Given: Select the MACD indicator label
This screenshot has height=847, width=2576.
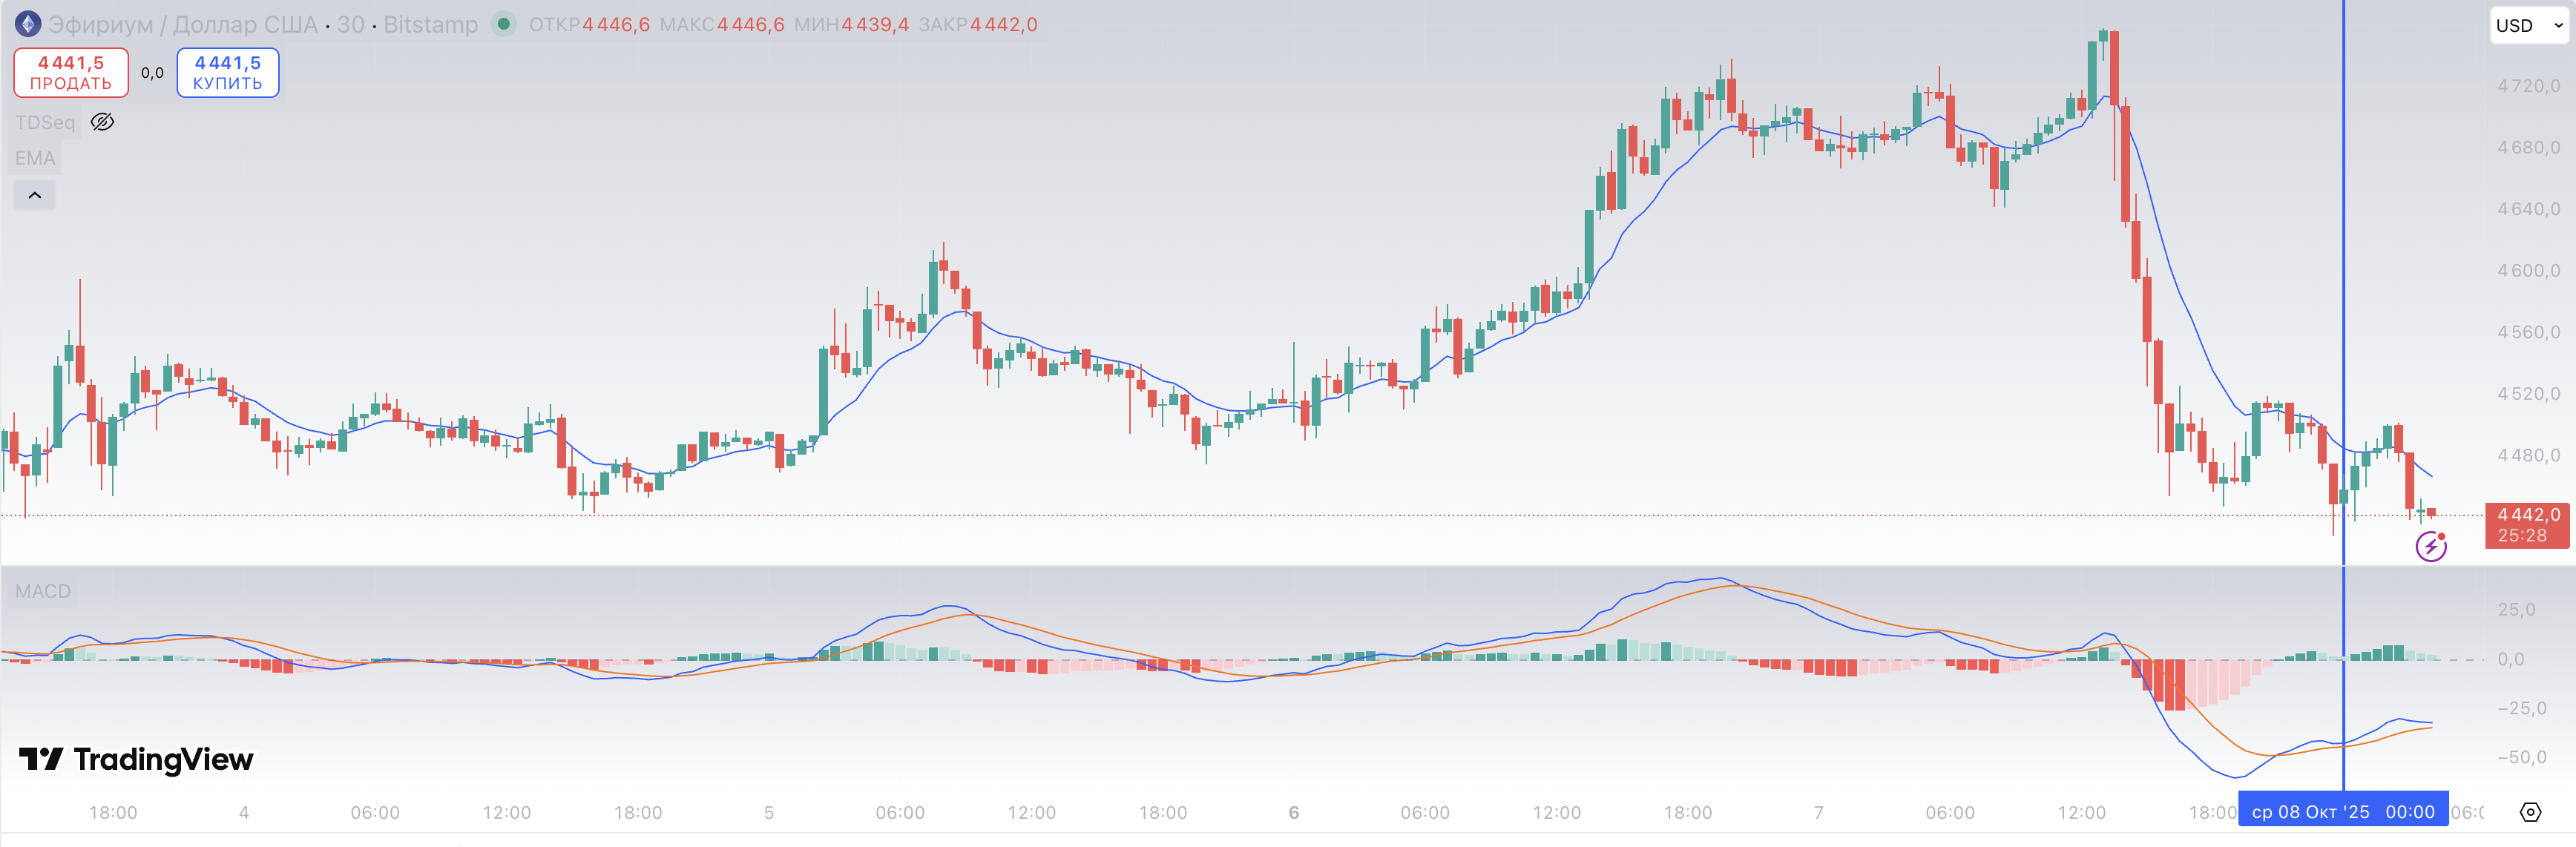Looking at the screenshot, I should (43, 591).
